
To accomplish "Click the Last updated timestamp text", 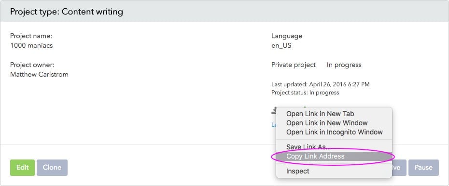I will point(321,84).
